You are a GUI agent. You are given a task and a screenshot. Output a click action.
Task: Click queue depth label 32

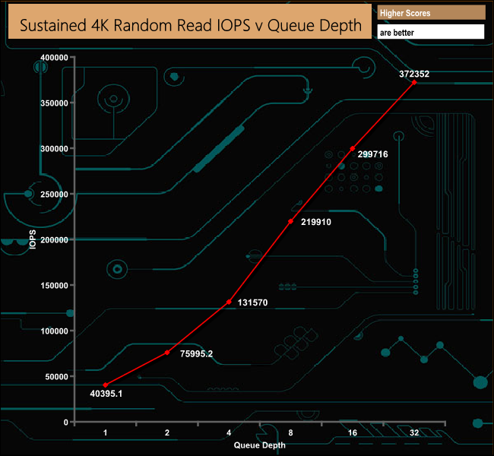pyautogui.click(x=414, y=432)
